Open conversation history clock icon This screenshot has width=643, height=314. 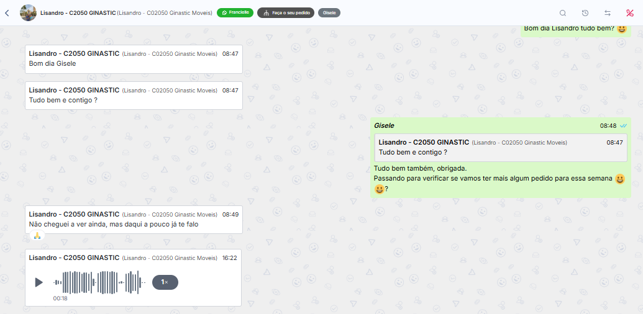point(585,13)
